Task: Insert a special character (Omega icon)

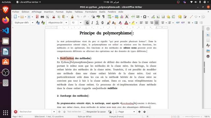Action: [x=145, y=17]
